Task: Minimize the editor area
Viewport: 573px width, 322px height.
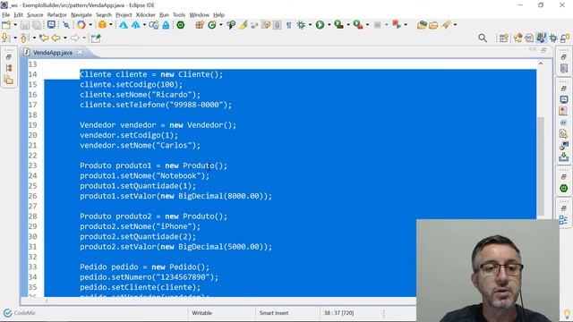Action: coord(532,50)
